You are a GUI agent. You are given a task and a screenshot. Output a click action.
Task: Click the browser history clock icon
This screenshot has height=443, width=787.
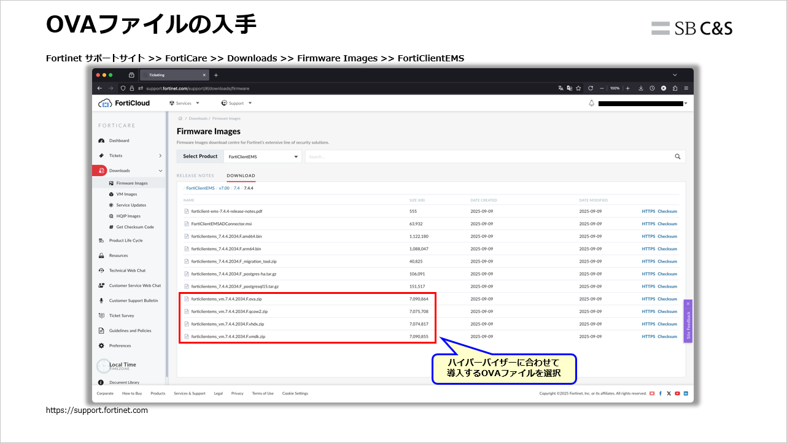pyautogui.click(x=652, y=88)
